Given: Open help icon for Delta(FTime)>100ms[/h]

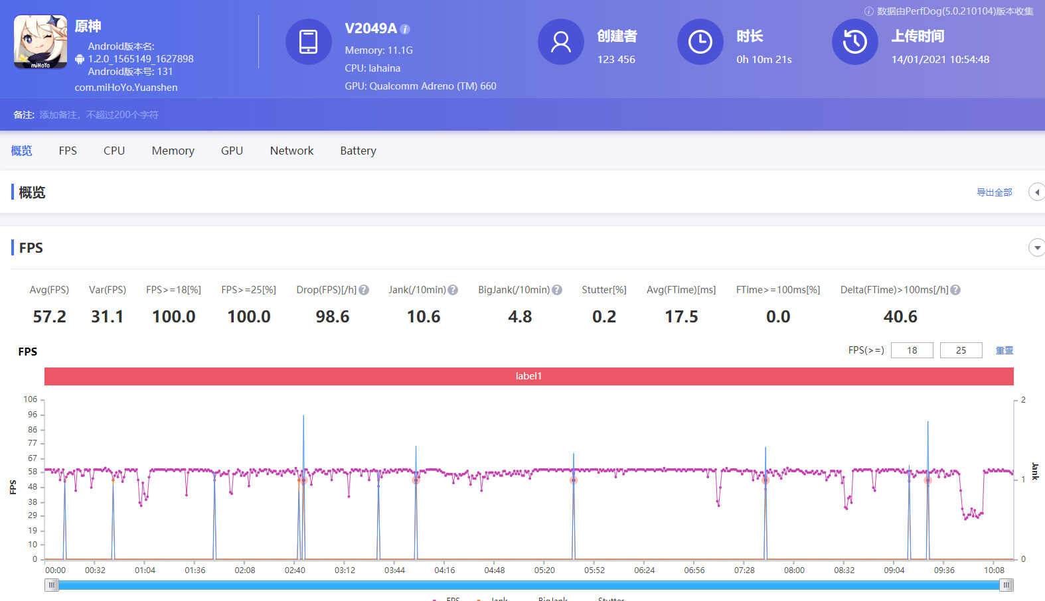Looking at the screenshot, I should (x=955, y=290).
